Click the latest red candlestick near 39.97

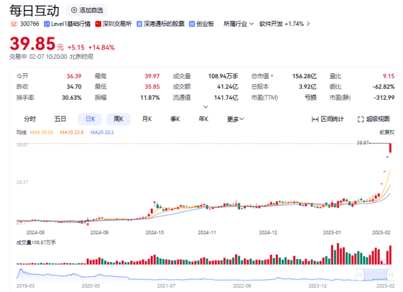click(390, 148)
